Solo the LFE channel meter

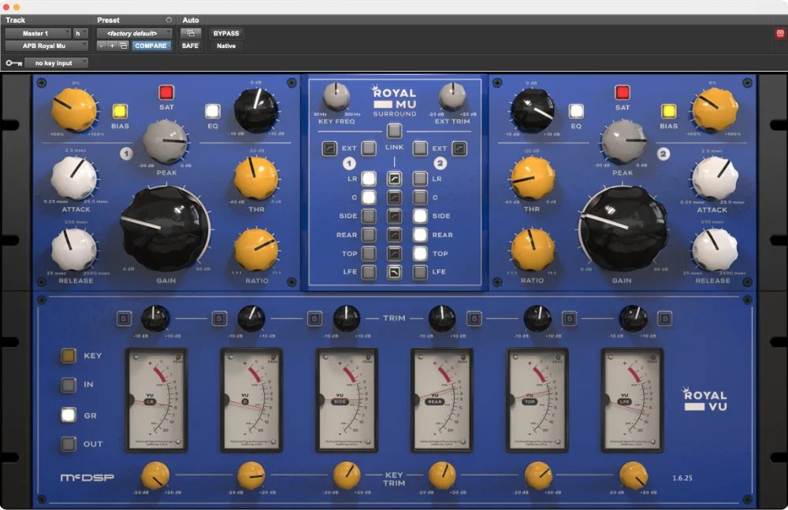tap(665, 318)
